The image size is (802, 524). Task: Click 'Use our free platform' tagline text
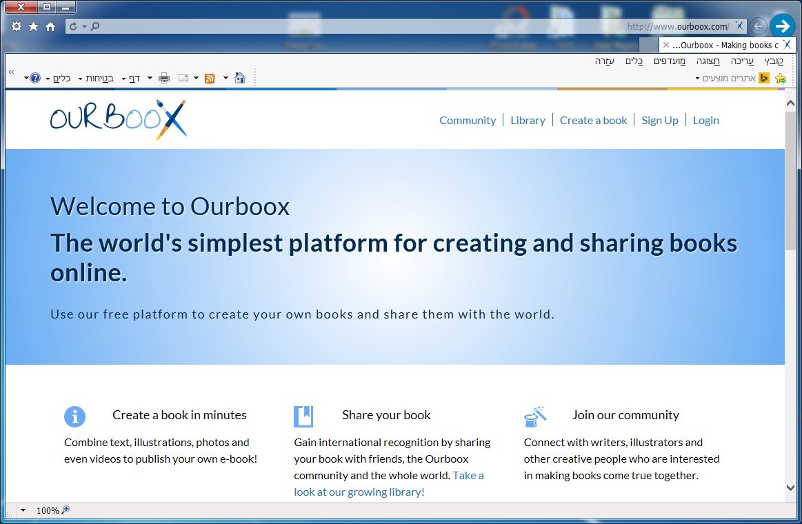302,314
